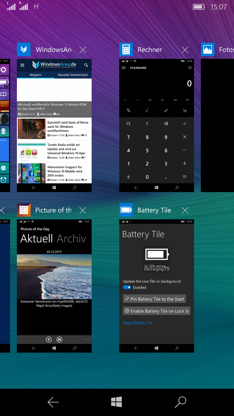
Task: Tap the three-dot more menu in Picture of the Day
Action: tap(87, 339)
